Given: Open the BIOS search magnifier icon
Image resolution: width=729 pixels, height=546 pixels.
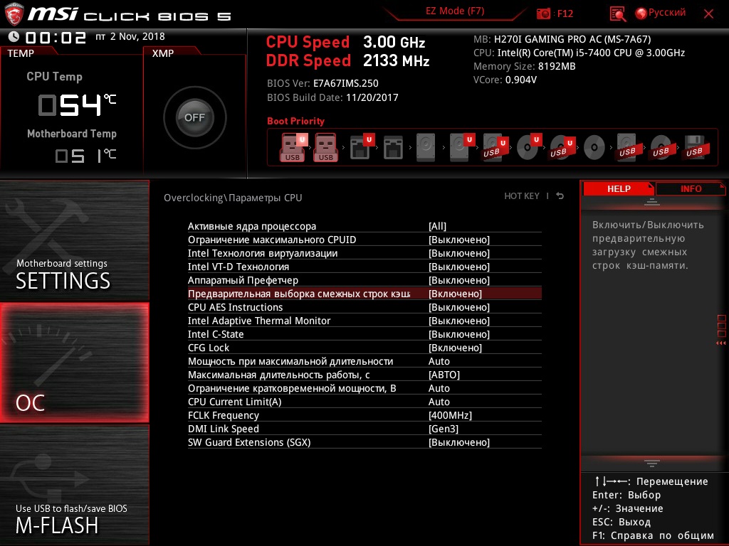Looking at the screenshot, I should (x=617, y=14).
